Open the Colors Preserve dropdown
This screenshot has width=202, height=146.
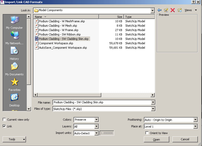(x=96, y=120)
